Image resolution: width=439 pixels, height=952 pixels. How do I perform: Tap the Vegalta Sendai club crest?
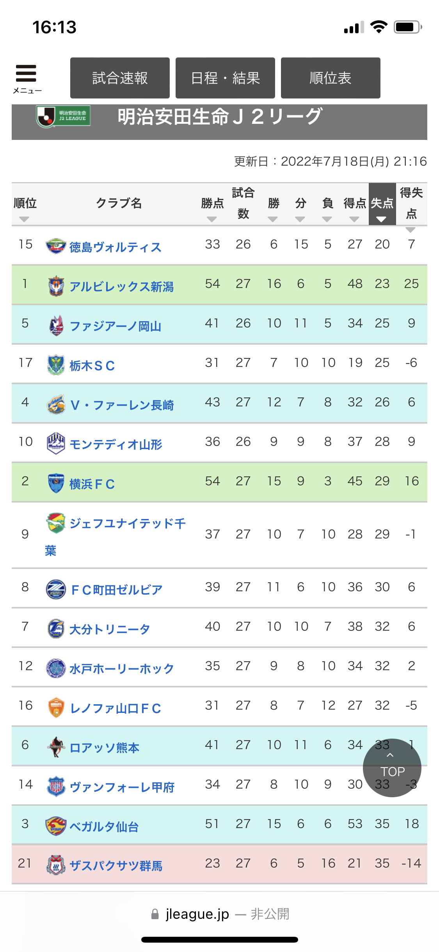tap(56, 826)
